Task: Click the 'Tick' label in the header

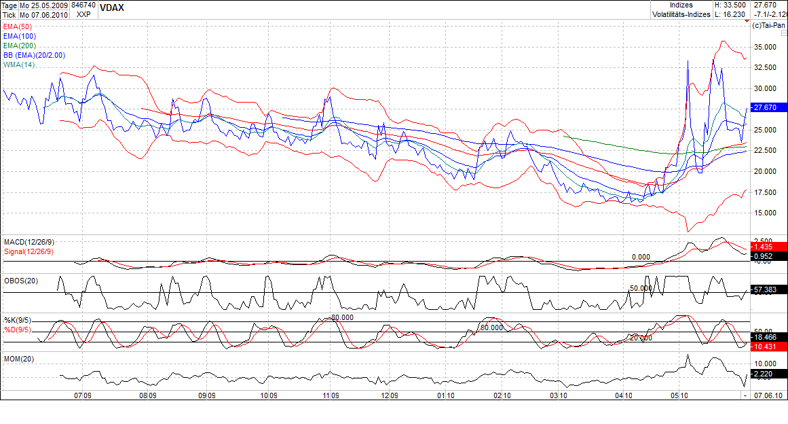Action: tap(9, 15)
